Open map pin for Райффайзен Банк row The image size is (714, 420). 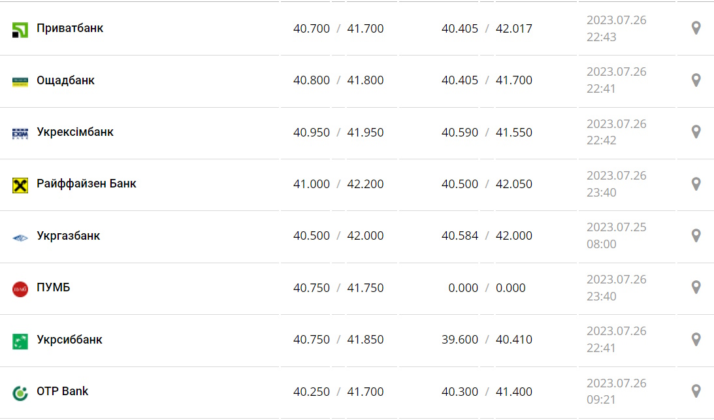[696, 184]
